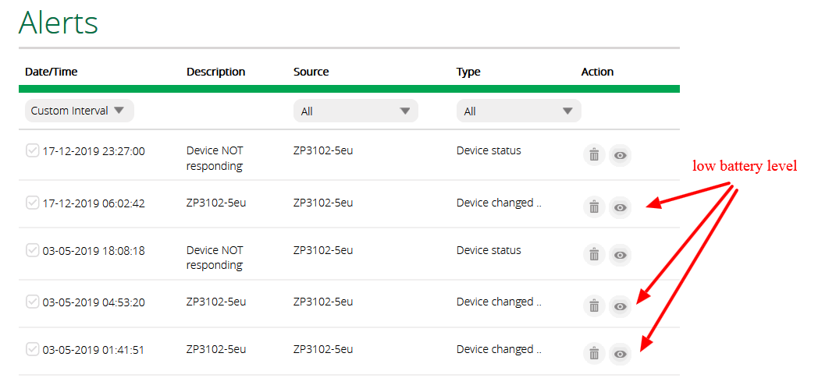This screenshot has width=818, height=392.
Task: Delete the 17-12-2019 06:02:42 alert
Action: click(594, 207)
